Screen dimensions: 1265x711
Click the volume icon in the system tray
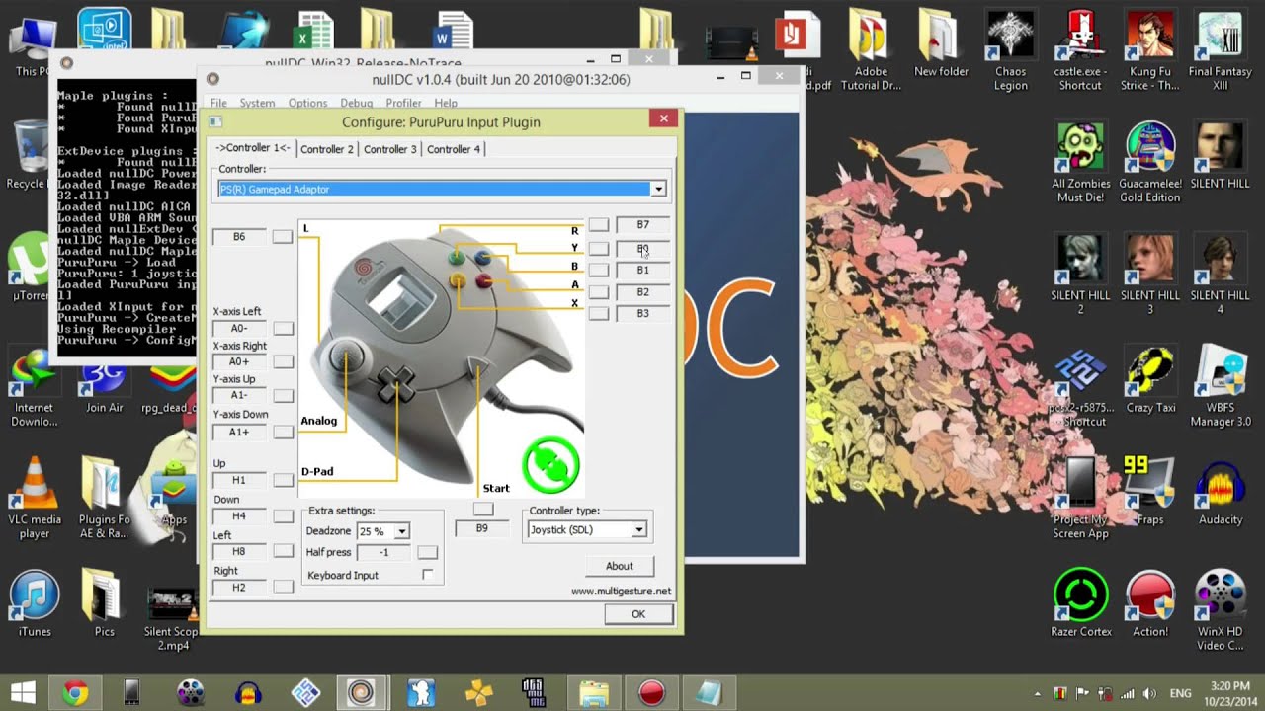(x=1148, y=694)
